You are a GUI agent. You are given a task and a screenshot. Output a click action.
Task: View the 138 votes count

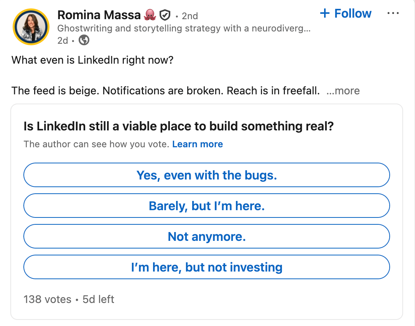point(48,299)
